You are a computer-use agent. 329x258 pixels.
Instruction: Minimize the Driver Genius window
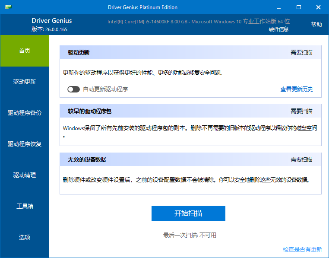[x=278, y=7]
